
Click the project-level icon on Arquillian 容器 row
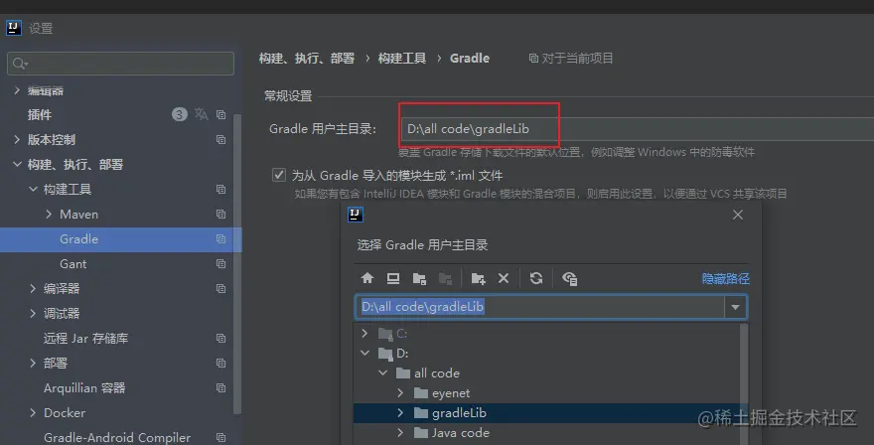(x=220, y=387)
